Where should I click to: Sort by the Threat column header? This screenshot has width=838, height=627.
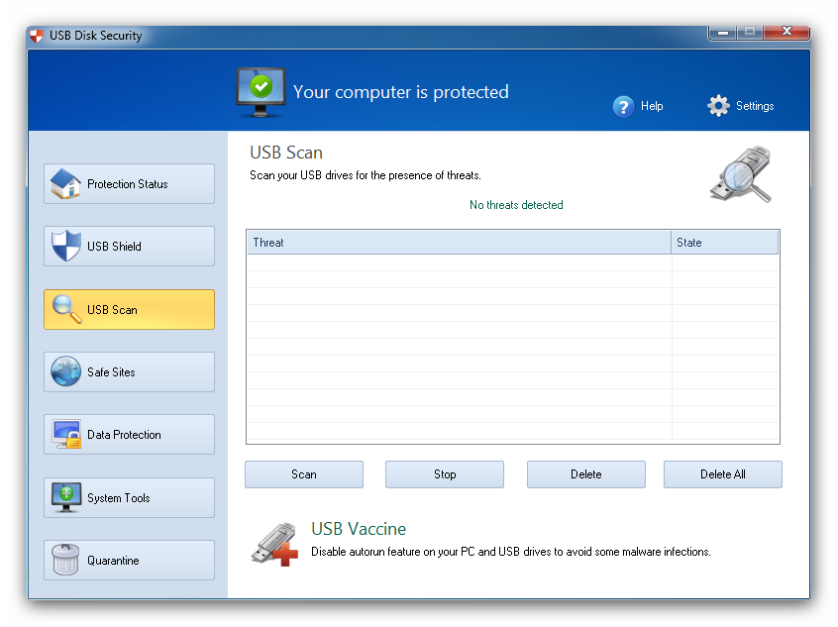(459, 242)
